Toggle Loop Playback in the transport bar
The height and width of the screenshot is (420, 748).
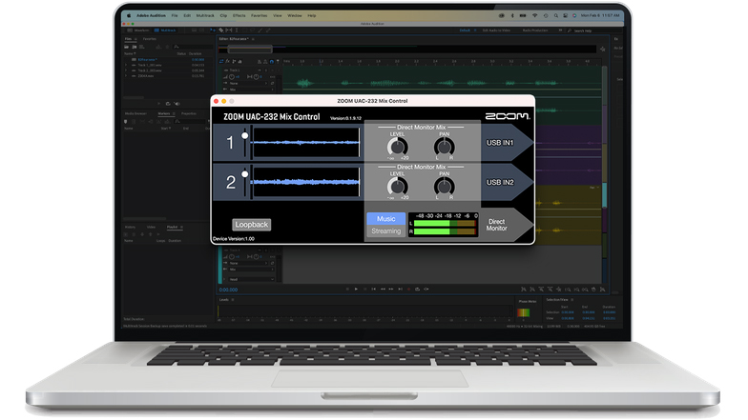[x=418, y=290]
